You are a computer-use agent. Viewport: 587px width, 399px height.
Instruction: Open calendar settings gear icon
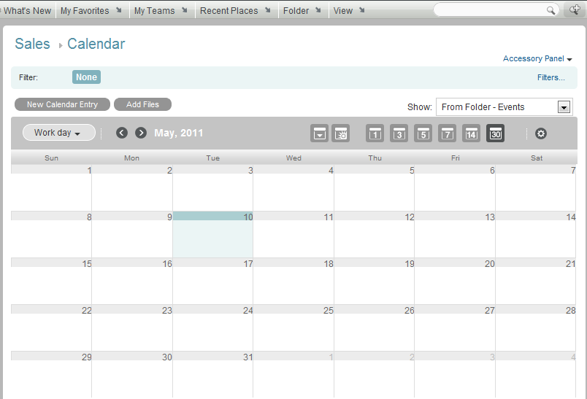[540, 133]
